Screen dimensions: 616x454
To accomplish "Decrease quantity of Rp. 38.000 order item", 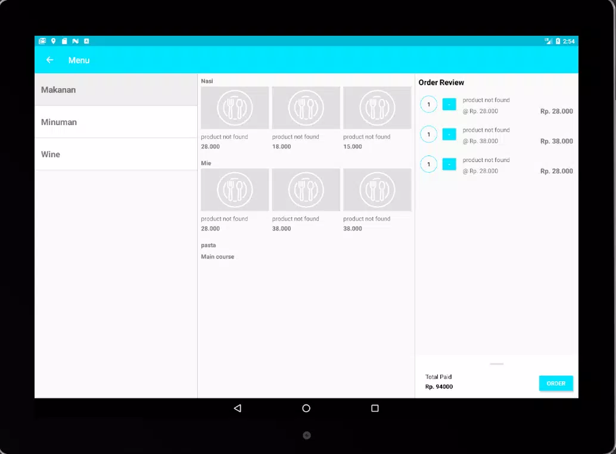I will coord(449,135).
